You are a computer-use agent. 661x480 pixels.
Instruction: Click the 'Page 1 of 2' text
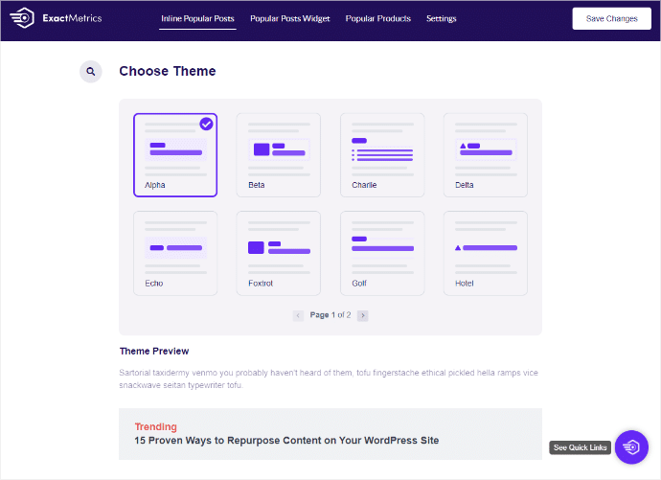(x=330, y=315)
